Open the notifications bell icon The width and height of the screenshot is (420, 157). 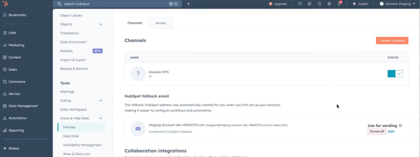(339, 4)
